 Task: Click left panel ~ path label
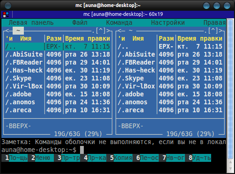[x=18, y=30]
